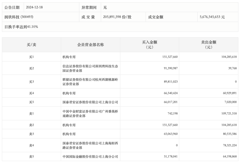Select 中国国际金融股份有限公司上海分公司 entry
240x163 pixels.
(90, 157)
